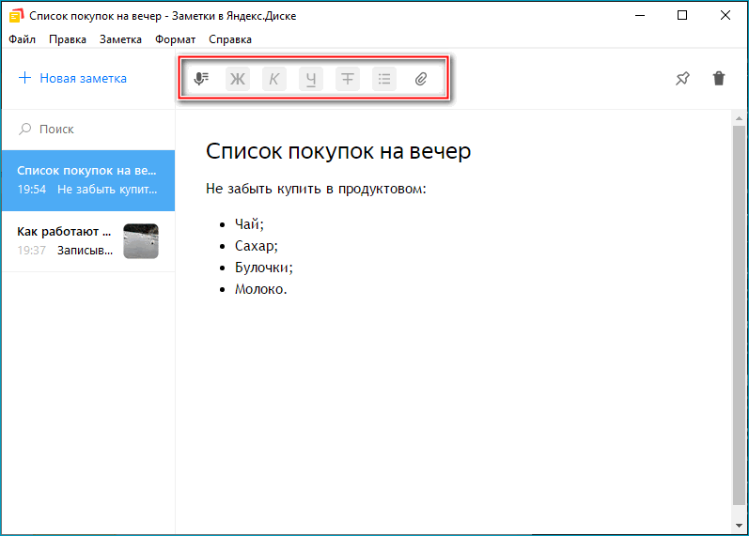Click list item 'Молоко.'
749x536 pixels.
point(261,289)
